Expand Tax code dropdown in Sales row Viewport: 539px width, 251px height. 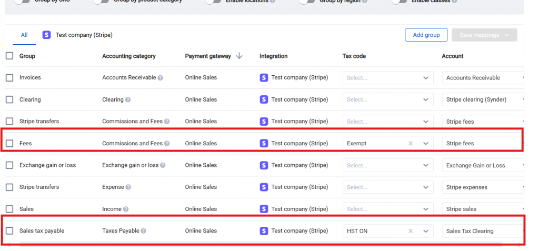(x=388, y=209)
